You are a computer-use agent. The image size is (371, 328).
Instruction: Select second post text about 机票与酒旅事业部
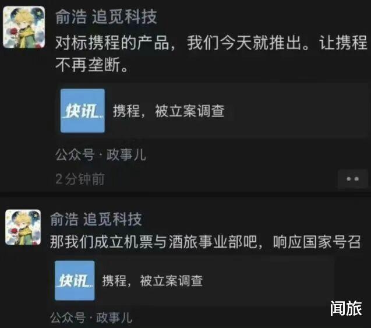click(x=206, y=242)
